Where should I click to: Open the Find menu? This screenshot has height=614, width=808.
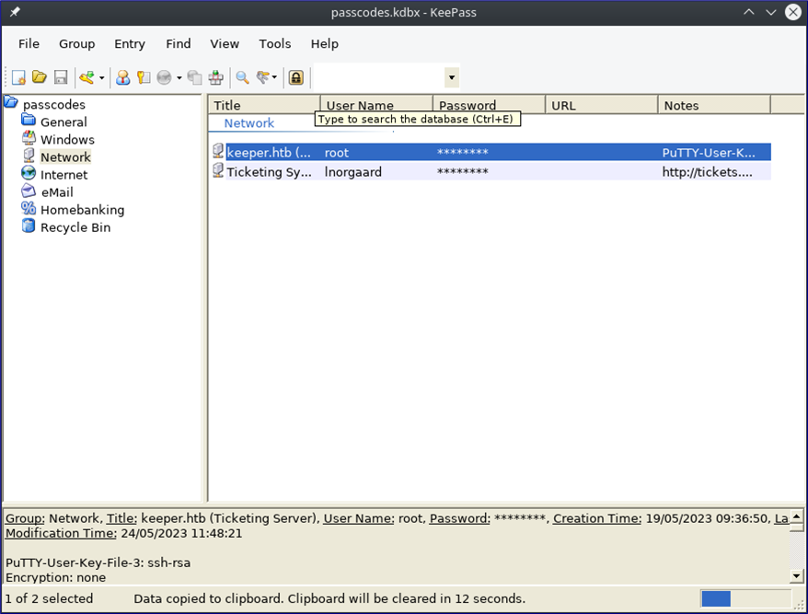[x=179, y=44]
